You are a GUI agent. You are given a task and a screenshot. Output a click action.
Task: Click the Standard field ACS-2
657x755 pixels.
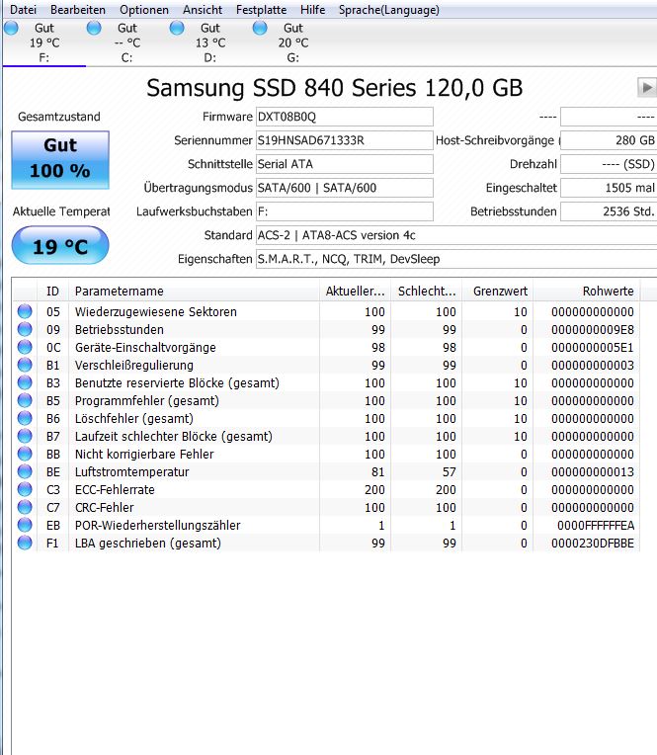tap(456, 235)
